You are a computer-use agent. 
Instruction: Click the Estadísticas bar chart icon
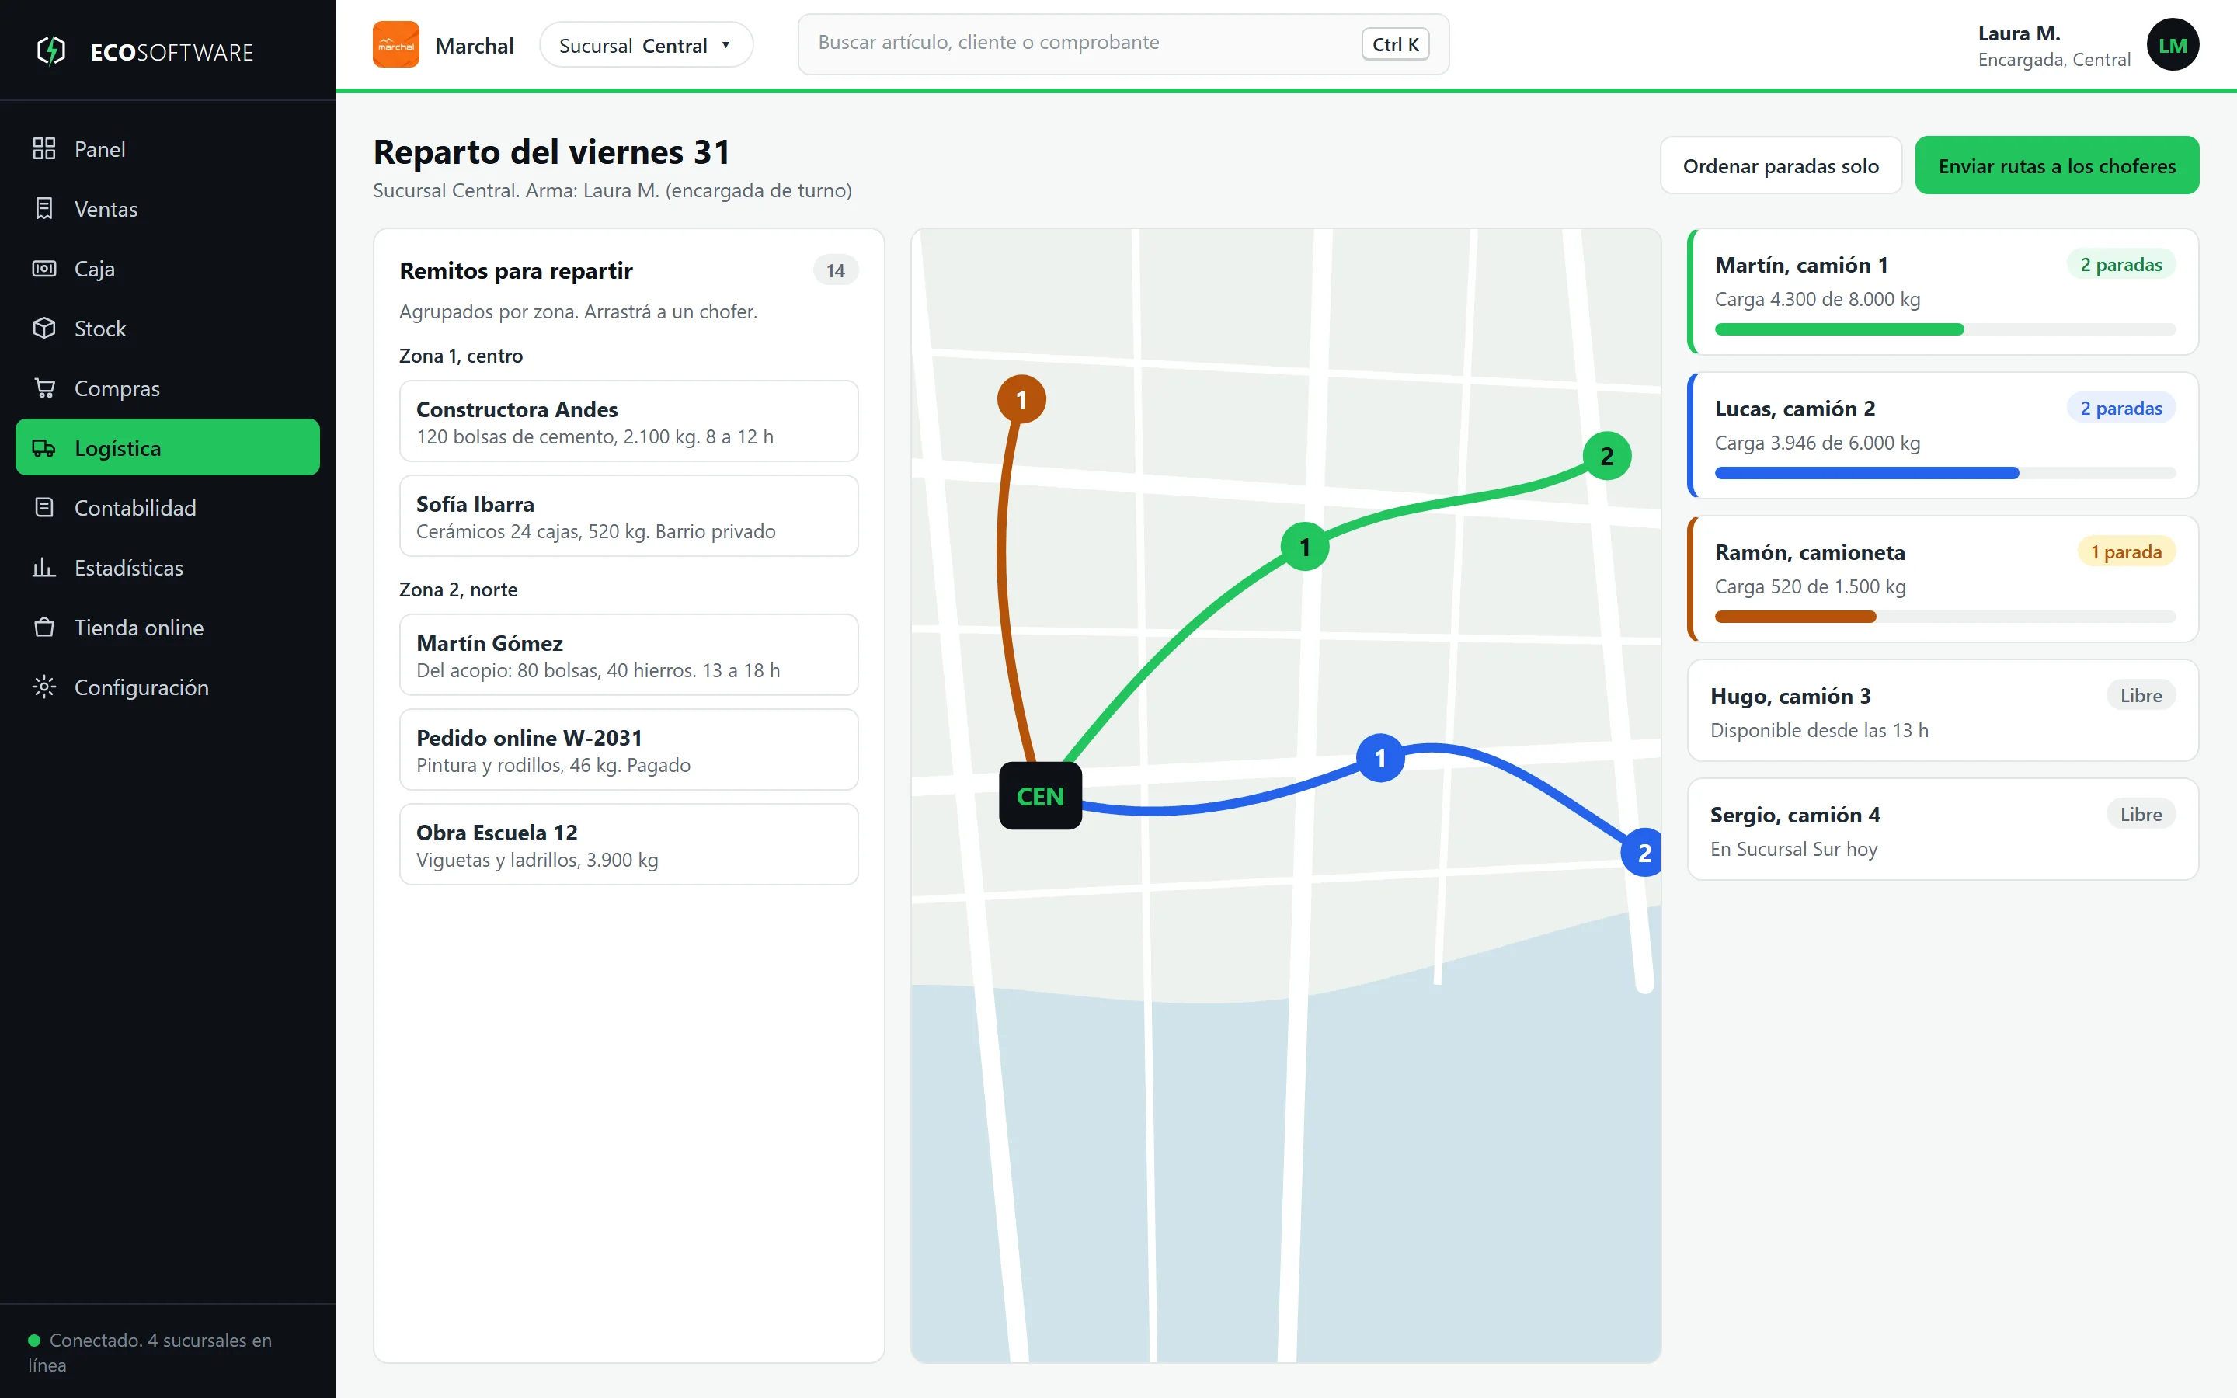pos(43,568)
